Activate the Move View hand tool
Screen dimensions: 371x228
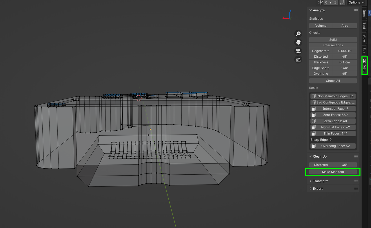pos(298,42)
